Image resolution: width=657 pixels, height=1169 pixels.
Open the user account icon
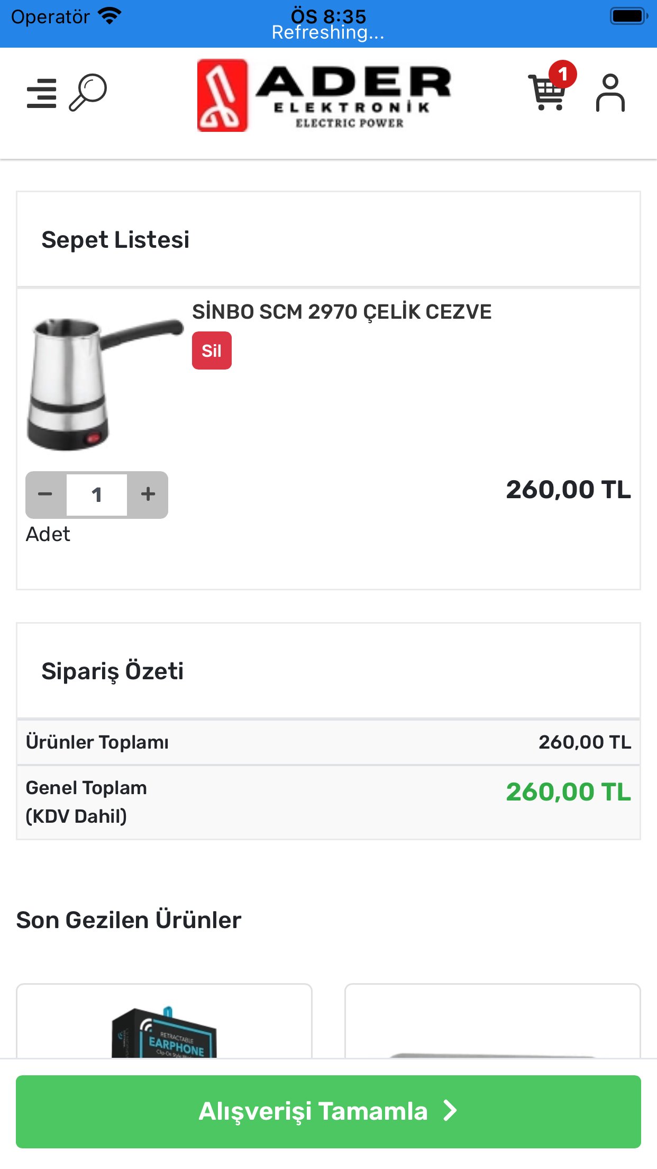[x=610, y=93]
